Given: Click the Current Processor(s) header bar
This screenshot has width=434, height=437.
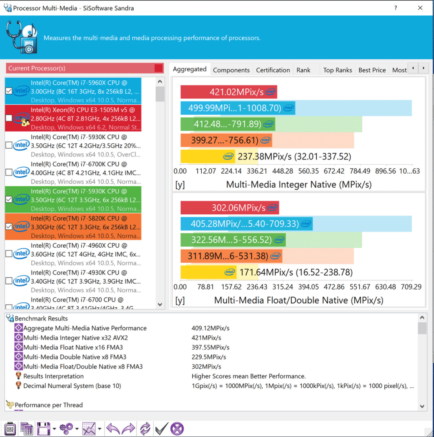Looking at the screenshot, I should click(x=85, y=68).
